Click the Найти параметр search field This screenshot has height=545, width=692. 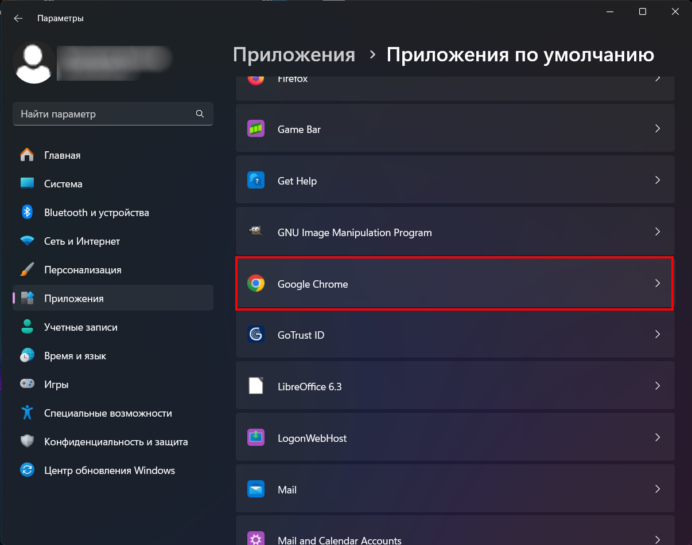click(x=113, y=114)
